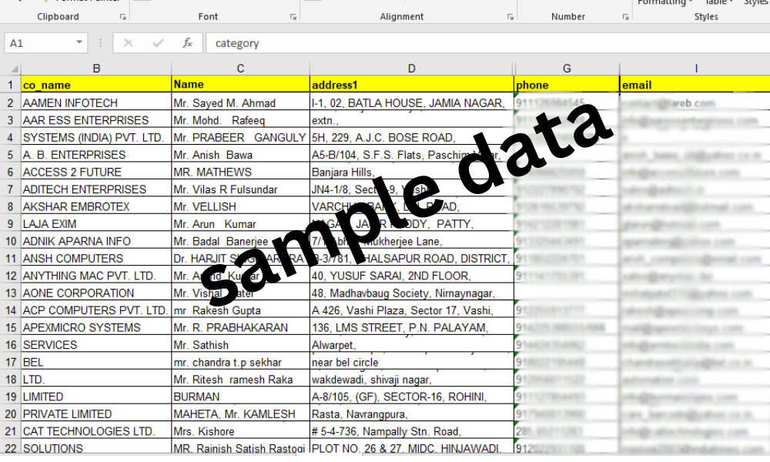Screen dimensions: 770x462
Task: Click the email header cell
Action: 695,85
